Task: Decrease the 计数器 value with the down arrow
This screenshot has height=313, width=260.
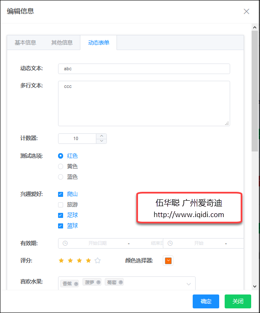Action: 101,141
